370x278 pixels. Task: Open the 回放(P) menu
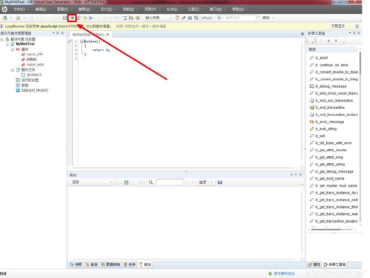click(x=150, y=9)
